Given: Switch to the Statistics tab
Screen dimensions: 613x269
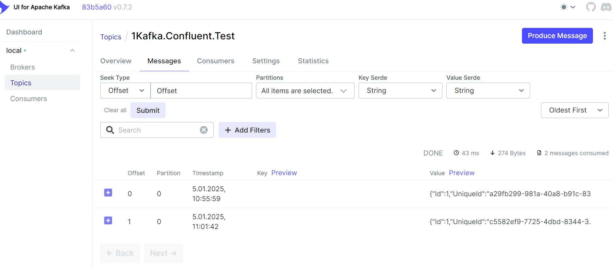Looking at the screenshot, I should 313,61.
